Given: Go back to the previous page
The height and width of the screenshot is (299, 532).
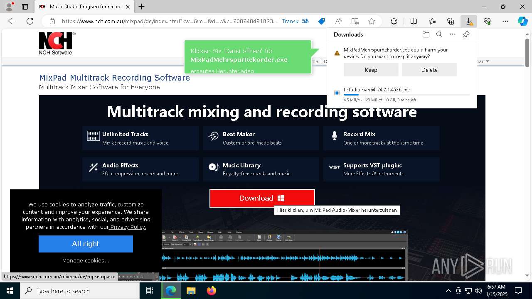Looking at the screenshot, I should click(12, 21).
